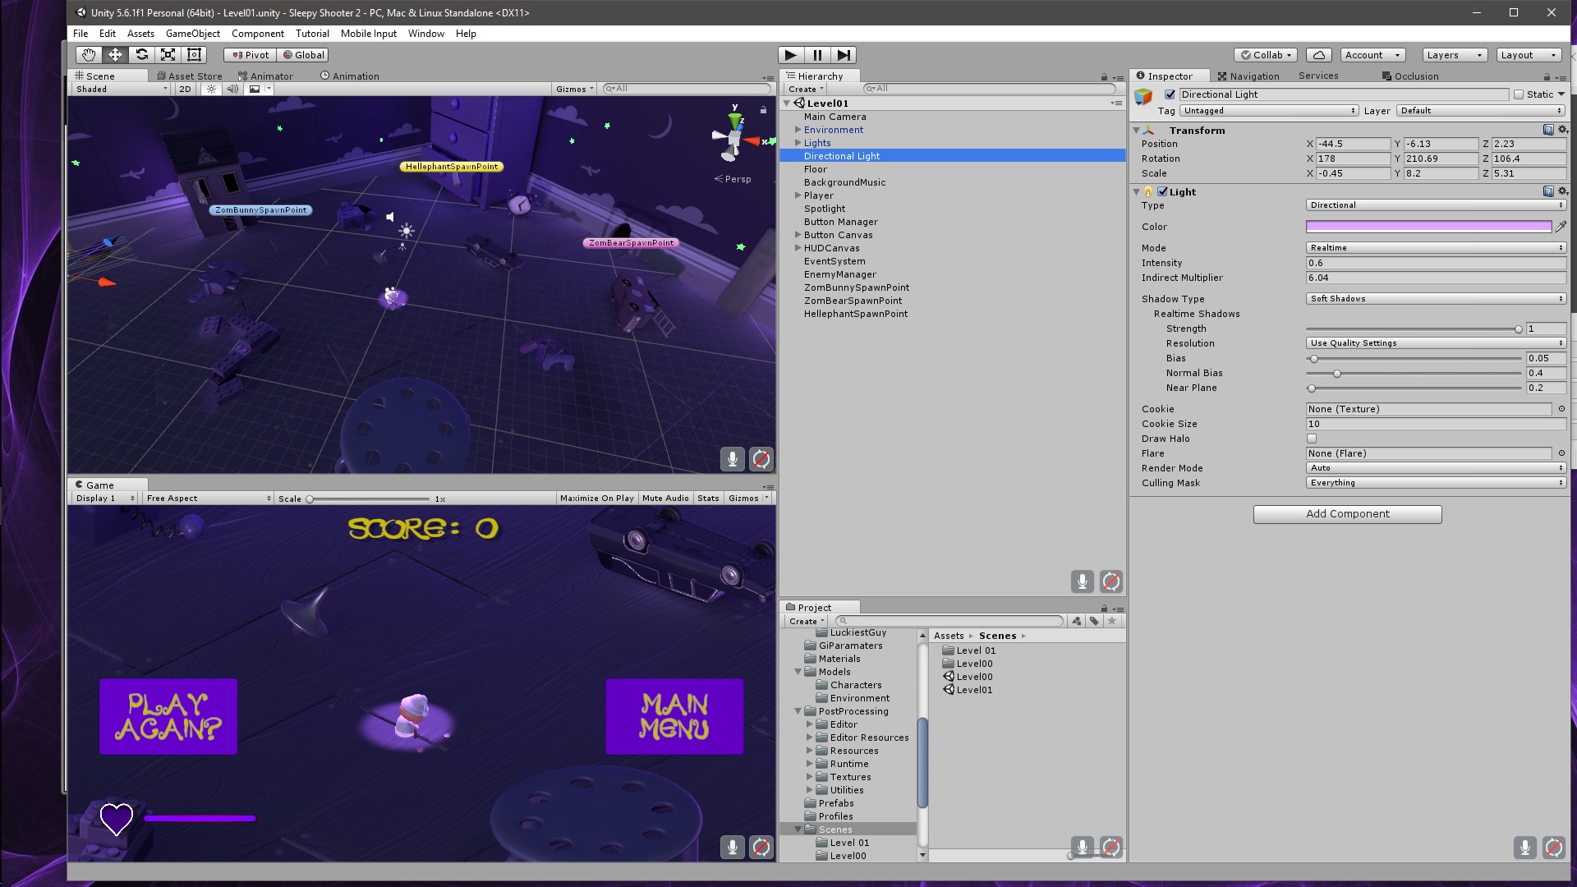This screenshot has height=887, width=1577.
Task: Click the Intensity value field
Action: (x=1436, y=263)
